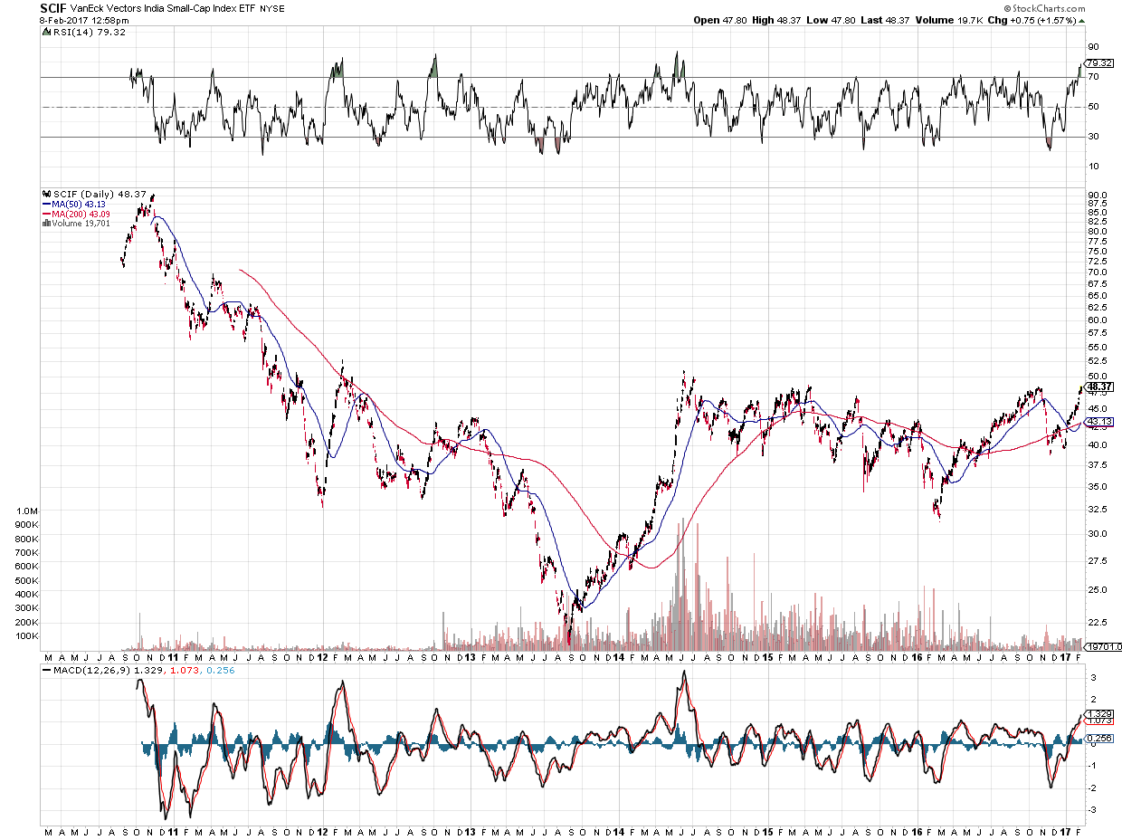Click the 3 label on MACD axis
The width and height of the screenshot is (1122, 840).
[1091, 677]
